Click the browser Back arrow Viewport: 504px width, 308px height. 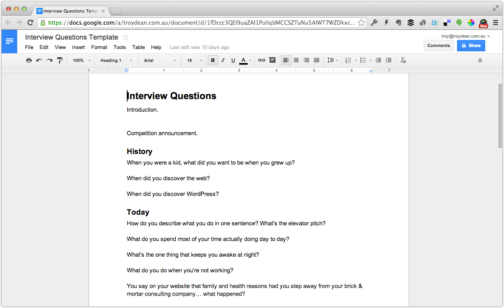[9, 22]
